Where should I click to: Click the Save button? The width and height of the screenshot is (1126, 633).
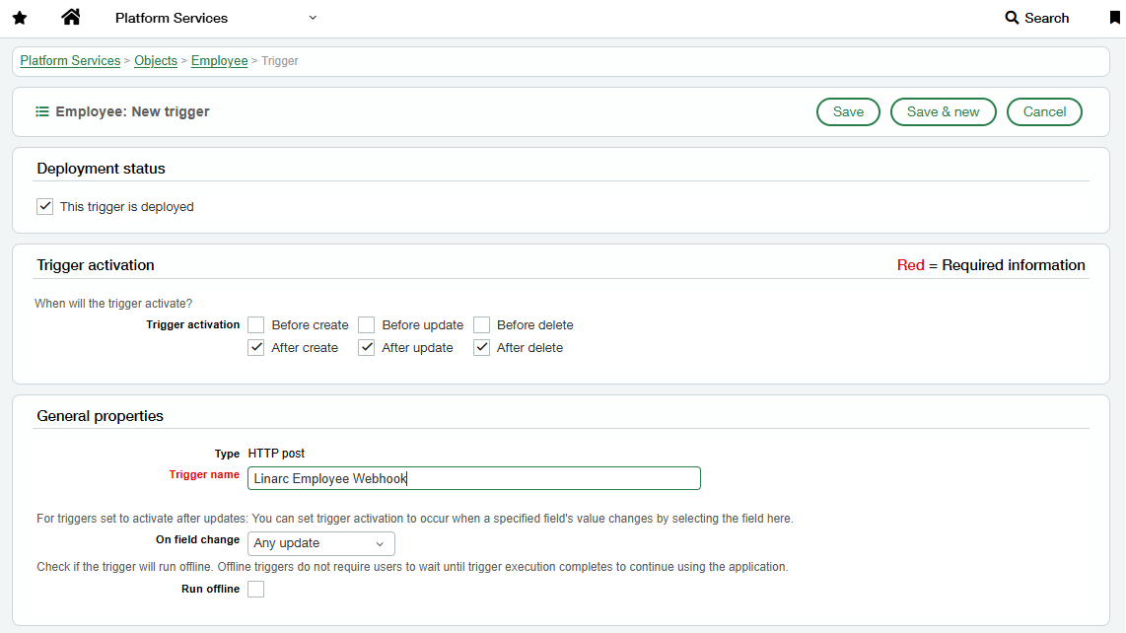point(848,112)
